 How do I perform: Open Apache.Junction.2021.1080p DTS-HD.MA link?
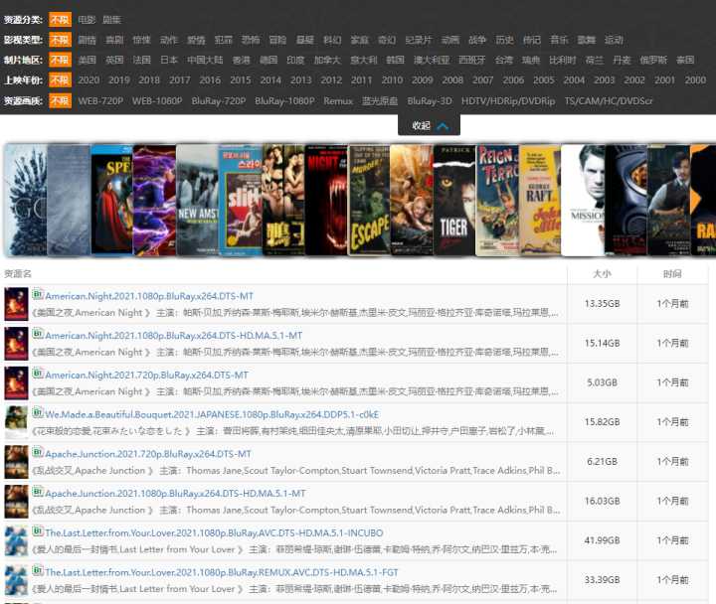click(175, 493)
